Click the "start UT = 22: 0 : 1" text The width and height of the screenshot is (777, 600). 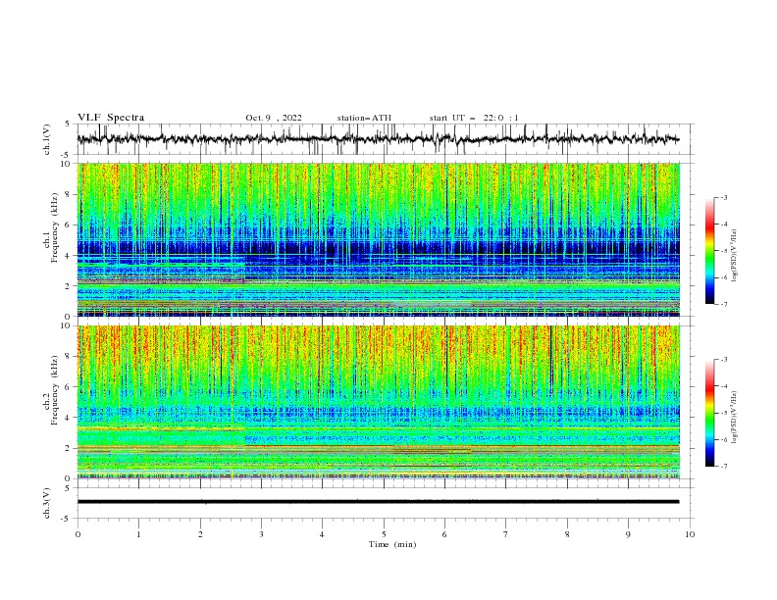(x=474, y=118)
